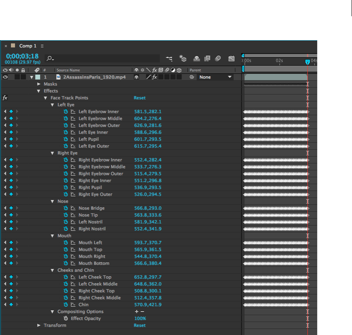Toggle the layer quality switch
Viewport: 352px width, 335px height.
[x=148, y=77]
